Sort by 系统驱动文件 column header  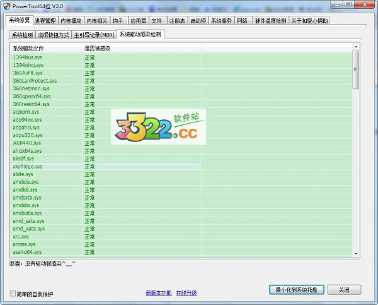point(47,49)
